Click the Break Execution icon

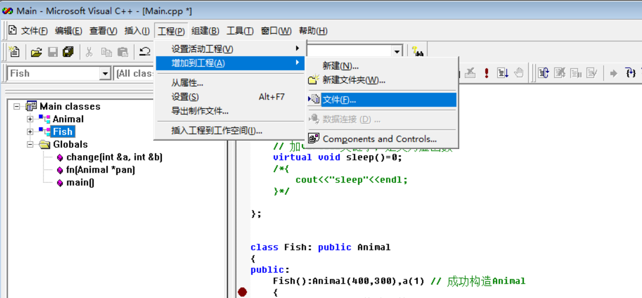click(576, 73)
